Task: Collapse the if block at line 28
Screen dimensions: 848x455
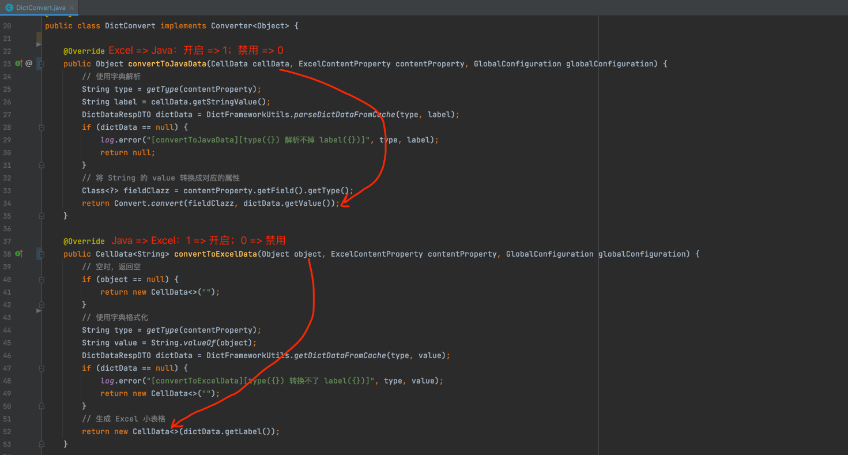Action: pyautogui.click(x=42, y=127)
